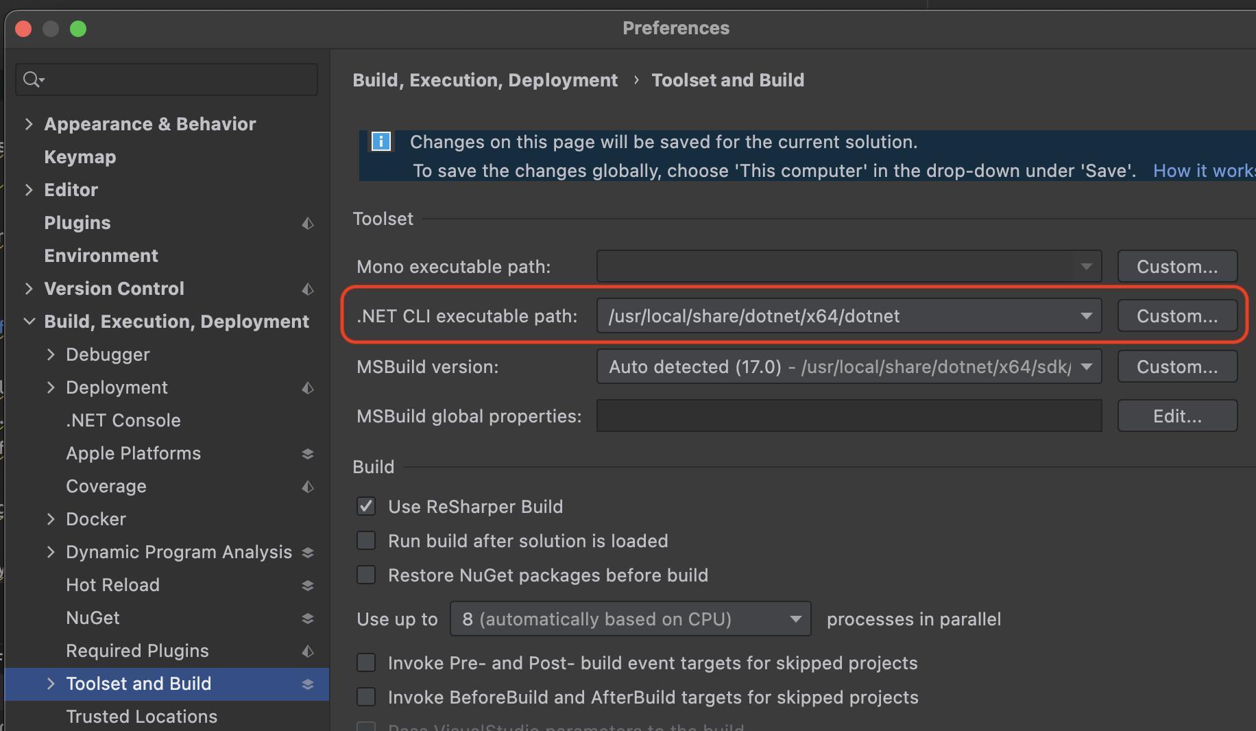
Task: Click the layer icon next to Hot Reload
Action: click(308, 586)
